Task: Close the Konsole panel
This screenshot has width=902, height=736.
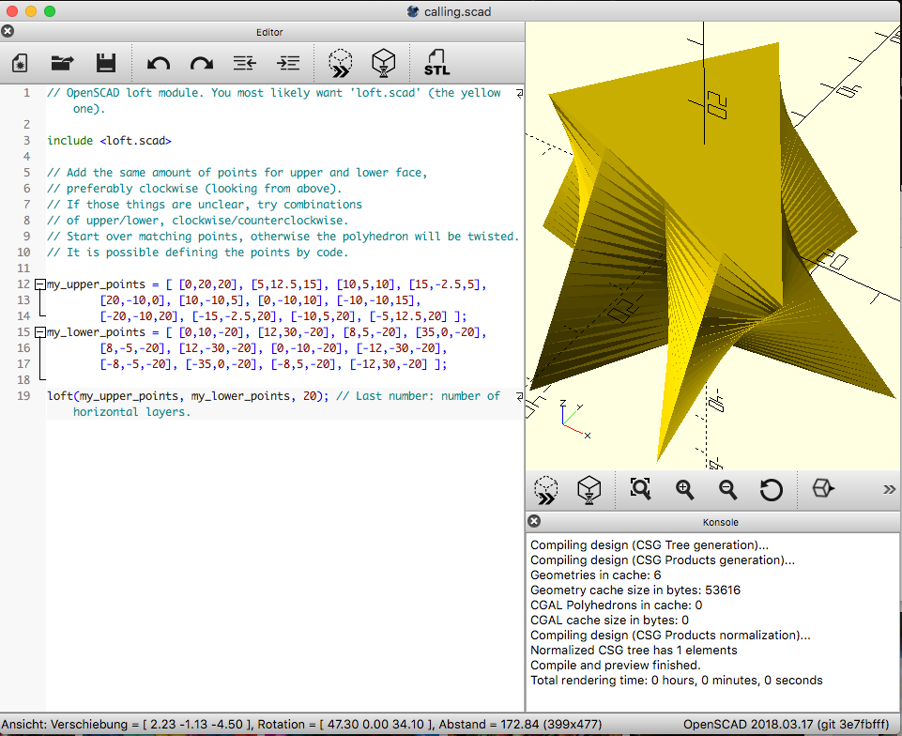Action: coord(534,521)
